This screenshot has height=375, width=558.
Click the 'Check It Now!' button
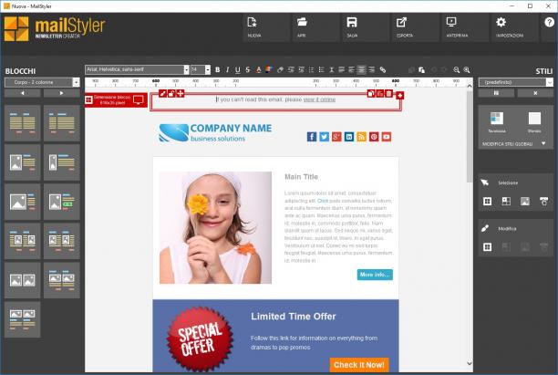pyautogui.click(x=358, y=365)
